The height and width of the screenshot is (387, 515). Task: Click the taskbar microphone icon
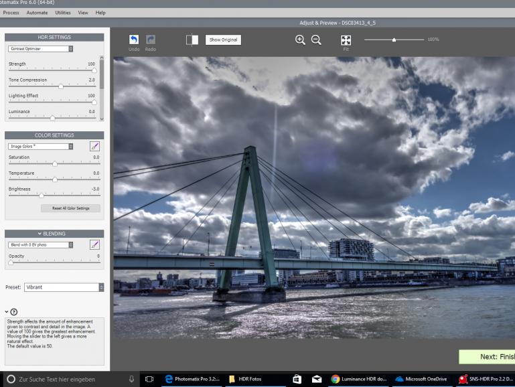pyautogui.click(x=131, y=379)
